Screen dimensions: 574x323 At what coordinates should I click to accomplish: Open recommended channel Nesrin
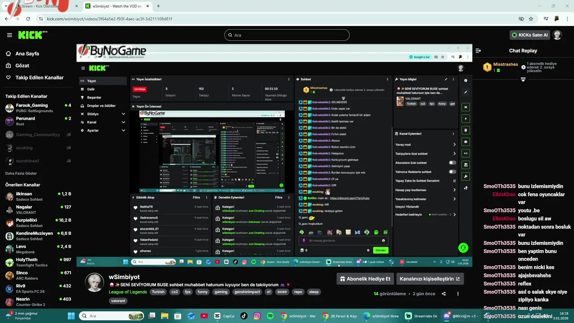pyautogui.click(x=38, y=301)
